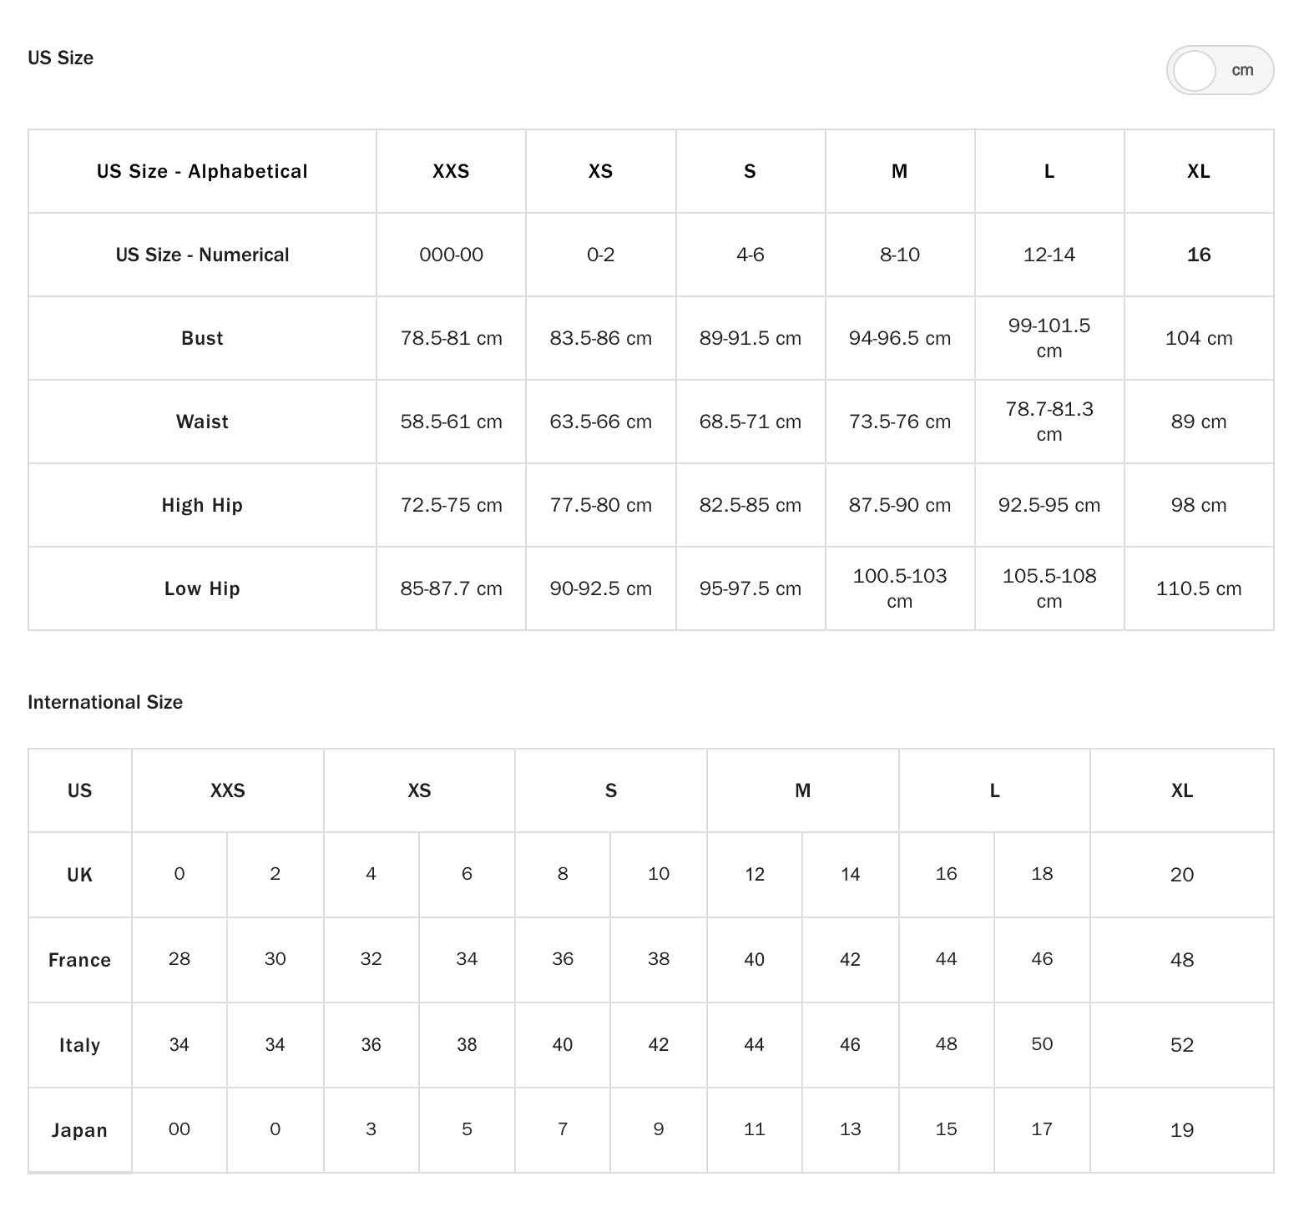
Task: Click the Japan row label
Action: (x=79, y=1130)
